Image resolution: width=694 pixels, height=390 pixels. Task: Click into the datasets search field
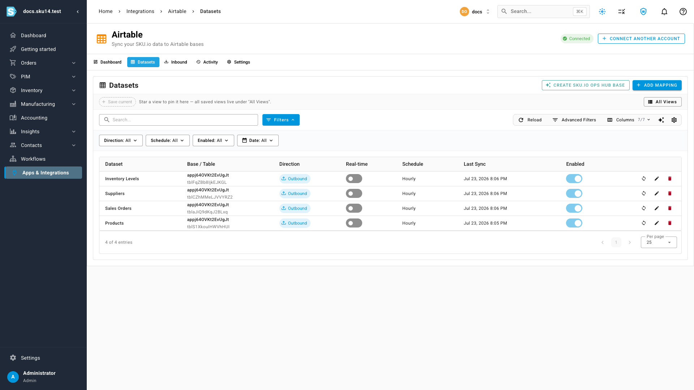pyautogui.click(x=179, y=120)
